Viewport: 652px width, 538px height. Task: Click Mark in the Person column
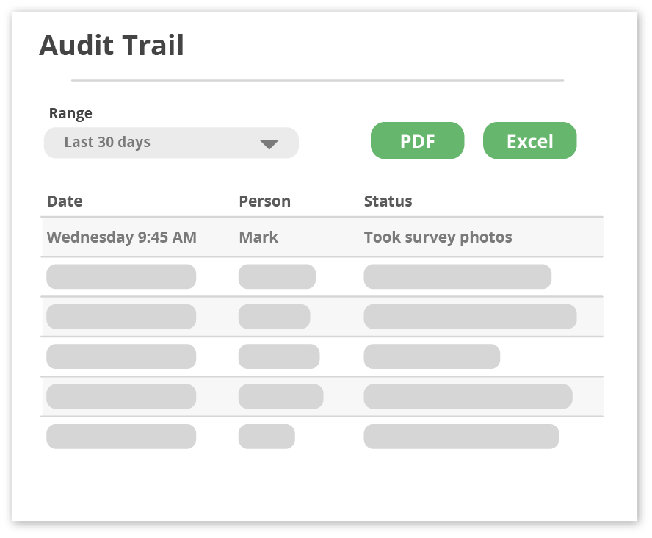click(x=258, y=237)
